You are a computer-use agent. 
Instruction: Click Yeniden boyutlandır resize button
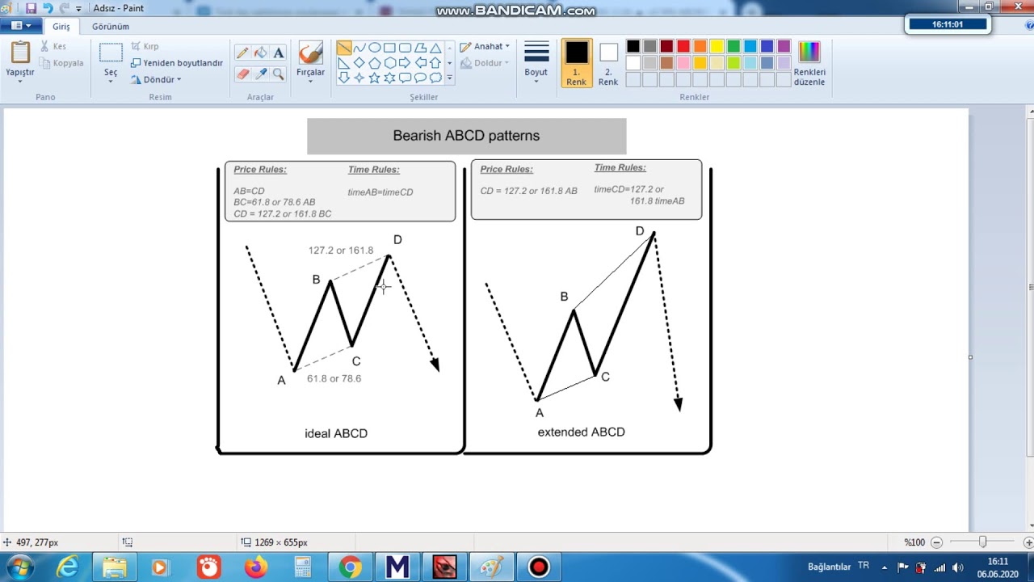pyautogui.click(x=177, y=63)
